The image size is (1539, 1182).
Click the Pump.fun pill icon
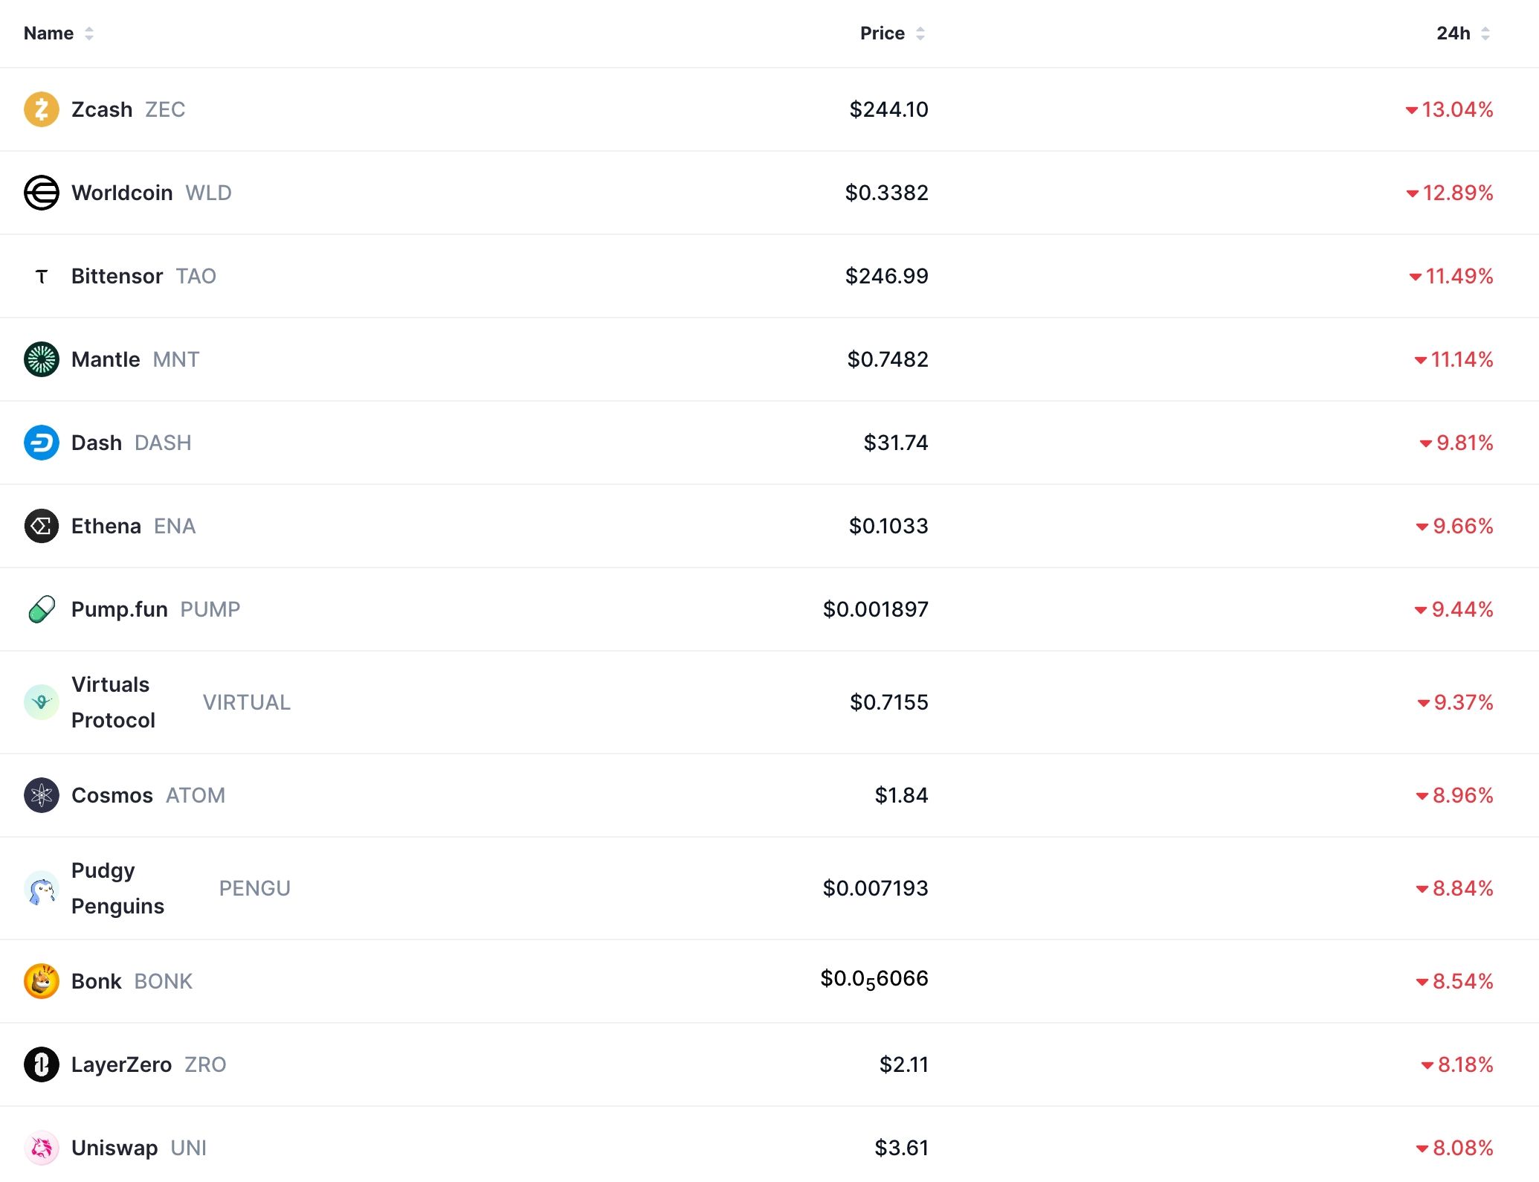pos(42,609)
